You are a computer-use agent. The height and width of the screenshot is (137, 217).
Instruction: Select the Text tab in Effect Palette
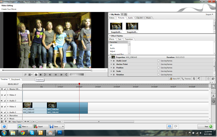click(119, 39)
